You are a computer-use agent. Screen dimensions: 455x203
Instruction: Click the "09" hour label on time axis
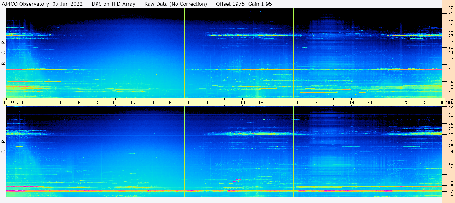(x=170, y=102)
